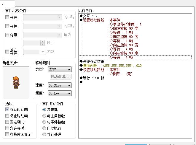Select the 更改移动速度 : 1 line
This screenshot has height=145, width=196.
(135, 24)
